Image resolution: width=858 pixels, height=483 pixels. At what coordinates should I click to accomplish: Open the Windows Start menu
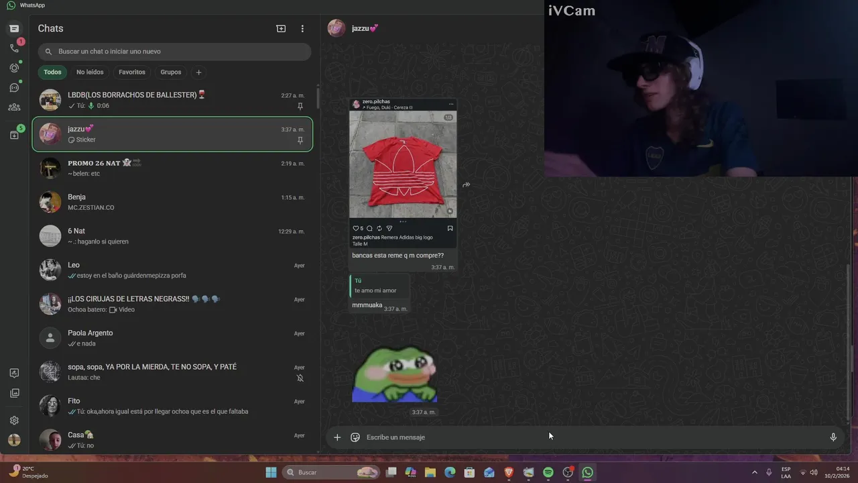click(x=271, y=472)
